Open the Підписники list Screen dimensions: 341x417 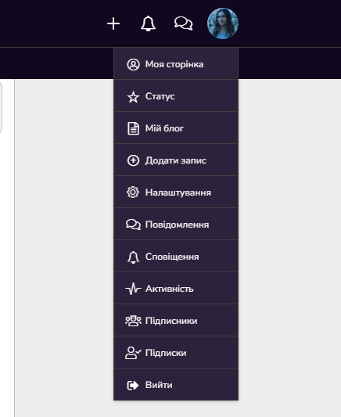tap(176, 321)
